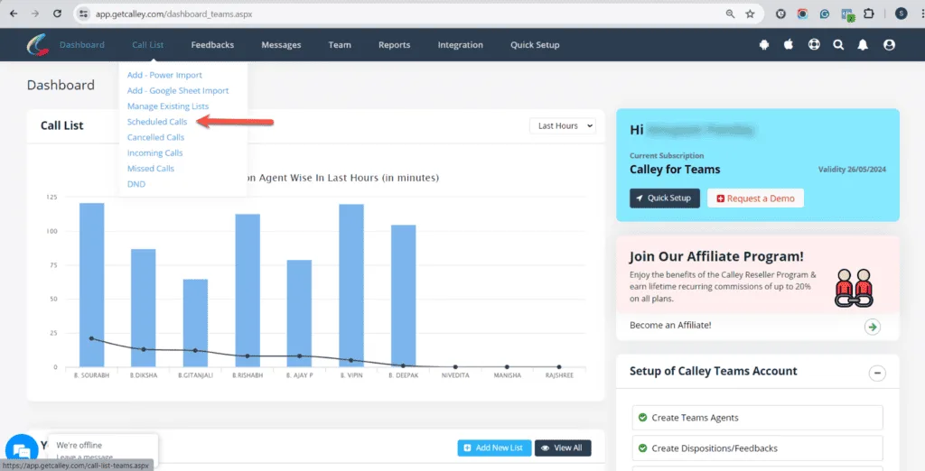
Task: Click the NIVEDITA axis label
Action: pos(455,375)
